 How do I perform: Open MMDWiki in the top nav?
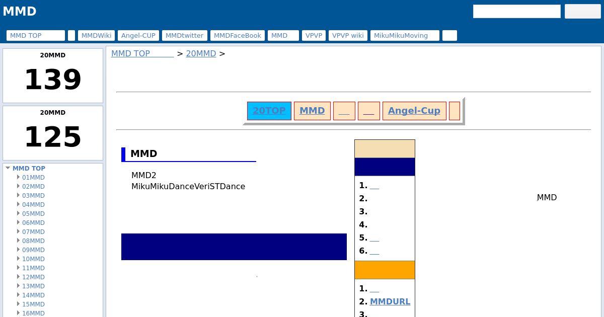(96, 35)
